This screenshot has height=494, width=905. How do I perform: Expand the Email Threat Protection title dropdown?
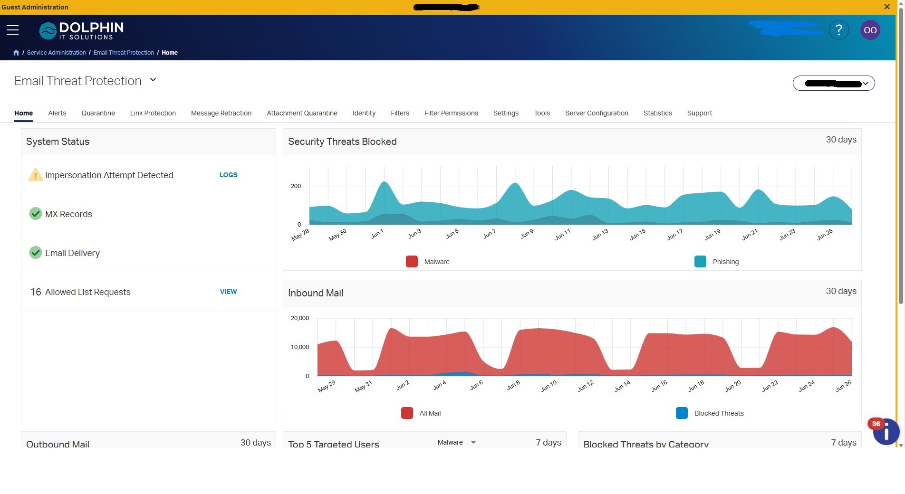point(153,80)
